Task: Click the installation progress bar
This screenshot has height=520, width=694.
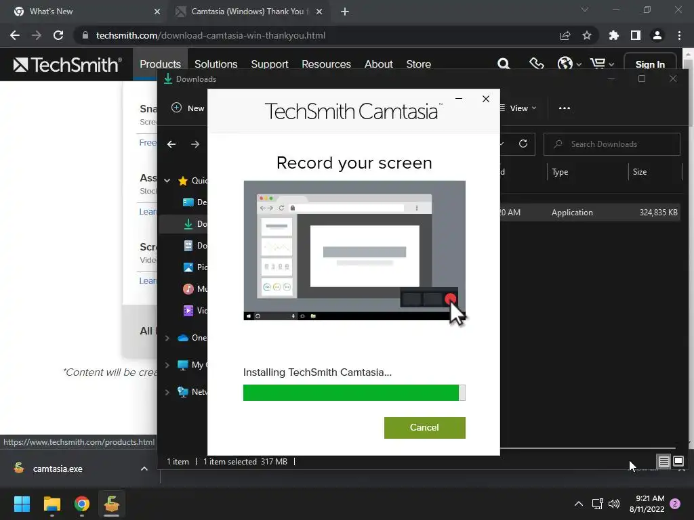Action: click(x=354, y=393)
